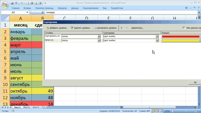Move sort level down arrow
The width and height of the screenshot is (201, 113).
127,28
